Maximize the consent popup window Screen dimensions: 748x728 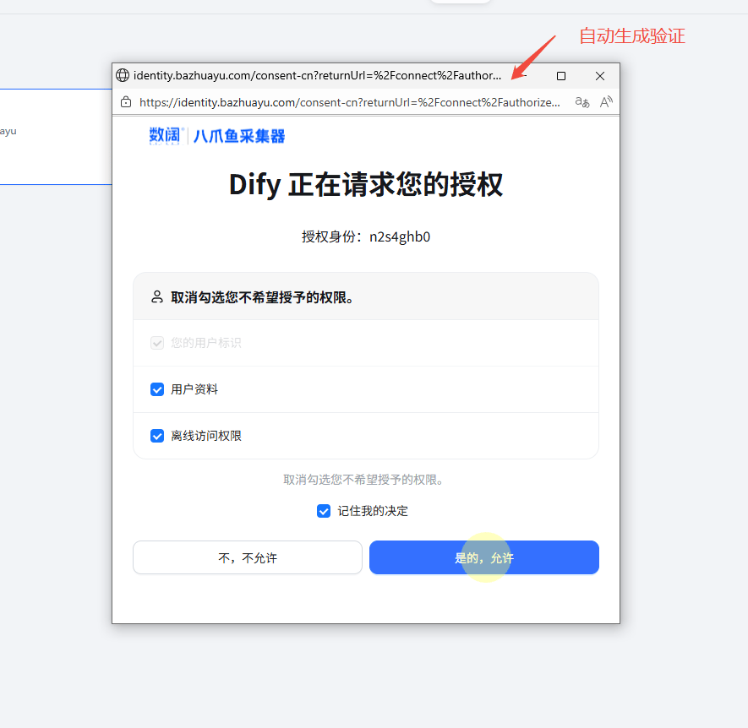[561, 76]
